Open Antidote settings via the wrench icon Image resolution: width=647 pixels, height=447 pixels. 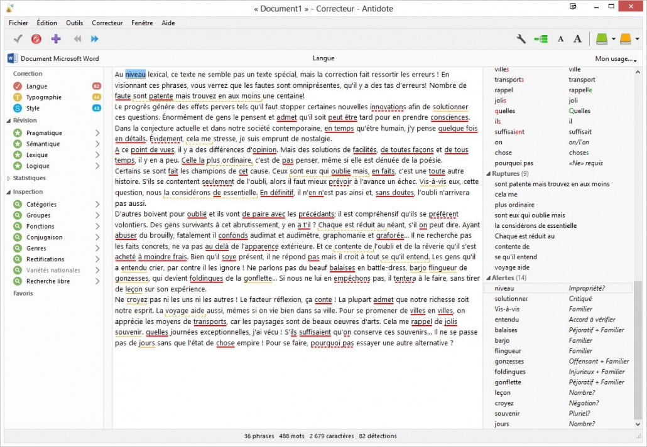click(x=520, y=38)
